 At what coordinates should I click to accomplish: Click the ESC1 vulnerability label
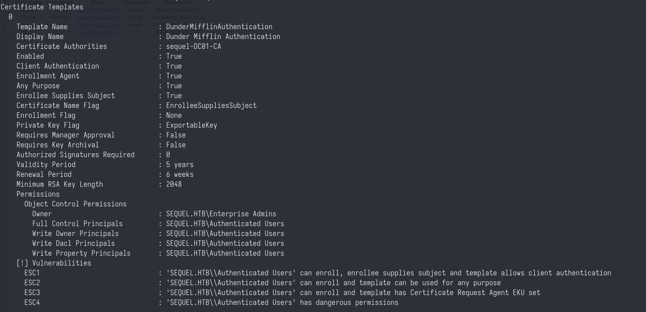(32, 273)
